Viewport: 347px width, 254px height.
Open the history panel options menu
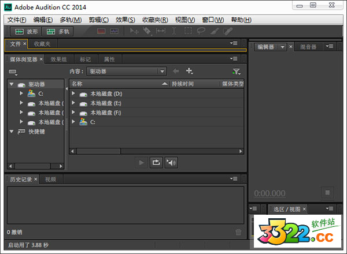(234, 178)
